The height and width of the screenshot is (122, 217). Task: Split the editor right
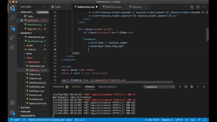click(x=198, y=7)
